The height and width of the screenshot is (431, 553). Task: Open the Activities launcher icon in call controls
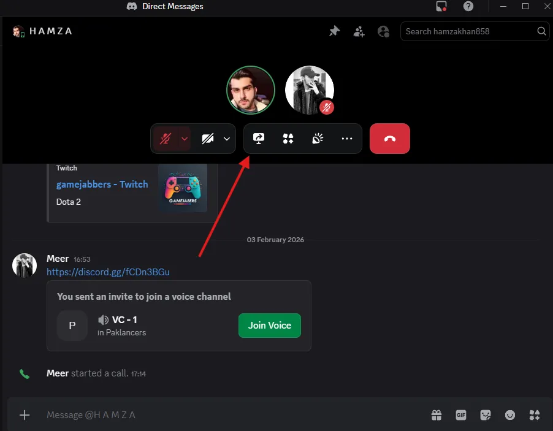tap(288, 139)
